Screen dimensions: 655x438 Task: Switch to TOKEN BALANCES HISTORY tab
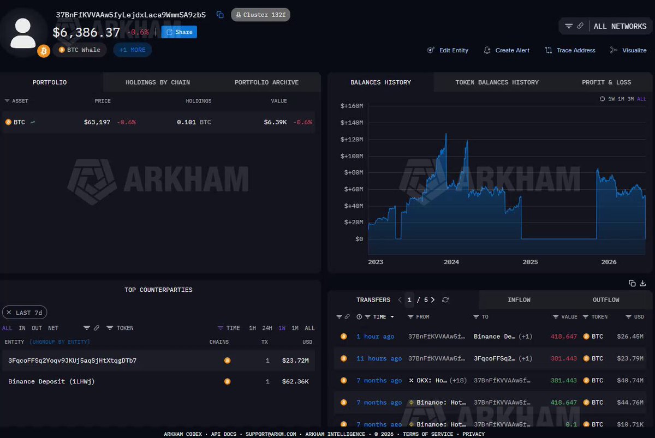point(497,82)
